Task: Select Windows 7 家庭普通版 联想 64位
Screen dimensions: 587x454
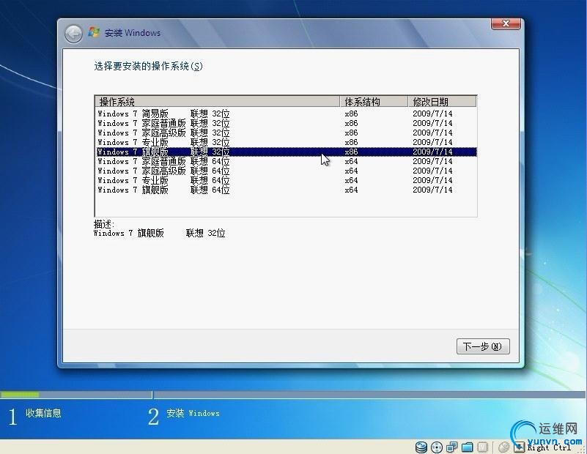Action: (x=287, y=161)
